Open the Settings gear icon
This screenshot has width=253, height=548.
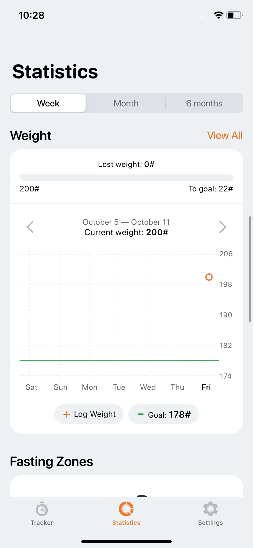[x=211, y=509]
